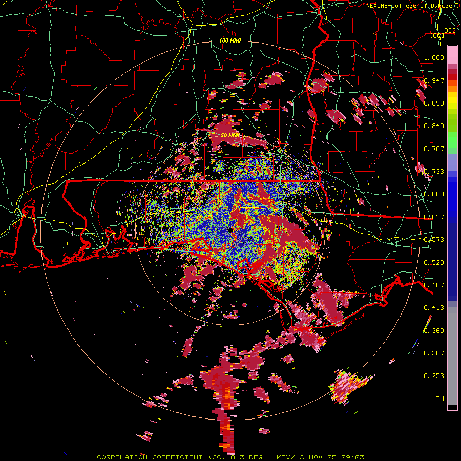This screenshot has width=461, height=461.
Task: Click the 0.680 scale value
Action: pos(434,194)
